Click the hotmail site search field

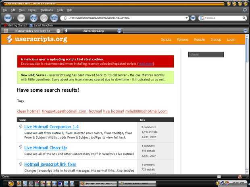[x=206, y=54]
